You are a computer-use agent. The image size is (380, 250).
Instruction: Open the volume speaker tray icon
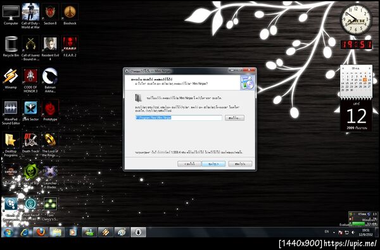point(353,232)
